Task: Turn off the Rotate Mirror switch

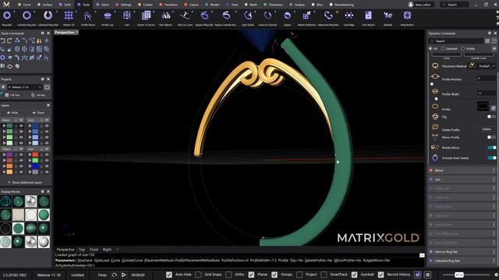Action: coord(492,148)
